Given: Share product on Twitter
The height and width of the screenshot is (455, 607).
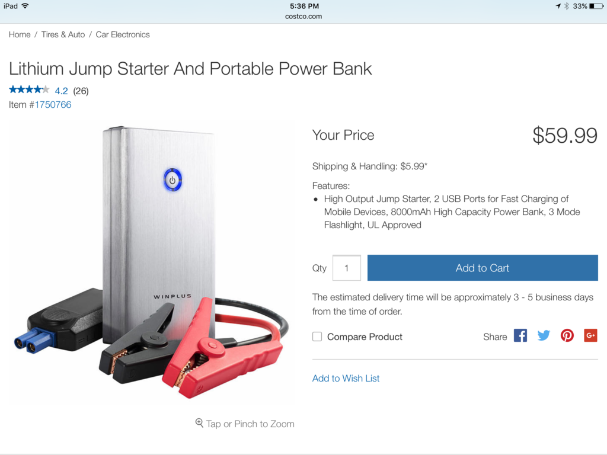Looking at the screenshot, I should click(544, 336).
